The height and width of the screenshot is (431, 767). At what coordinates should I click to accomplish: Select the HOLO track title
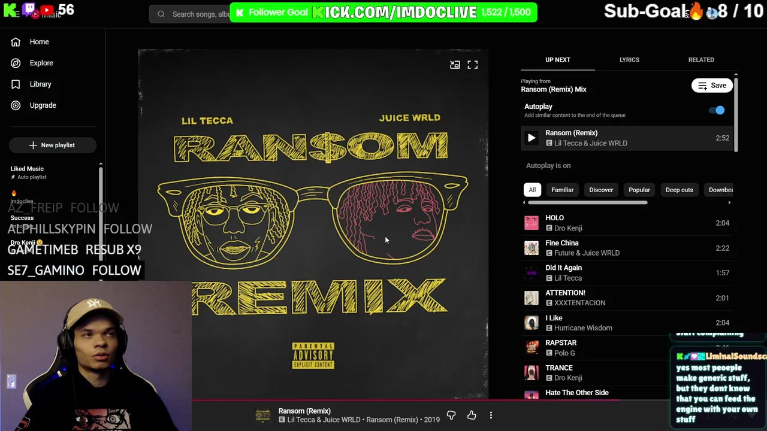click(x=554, y=218)
